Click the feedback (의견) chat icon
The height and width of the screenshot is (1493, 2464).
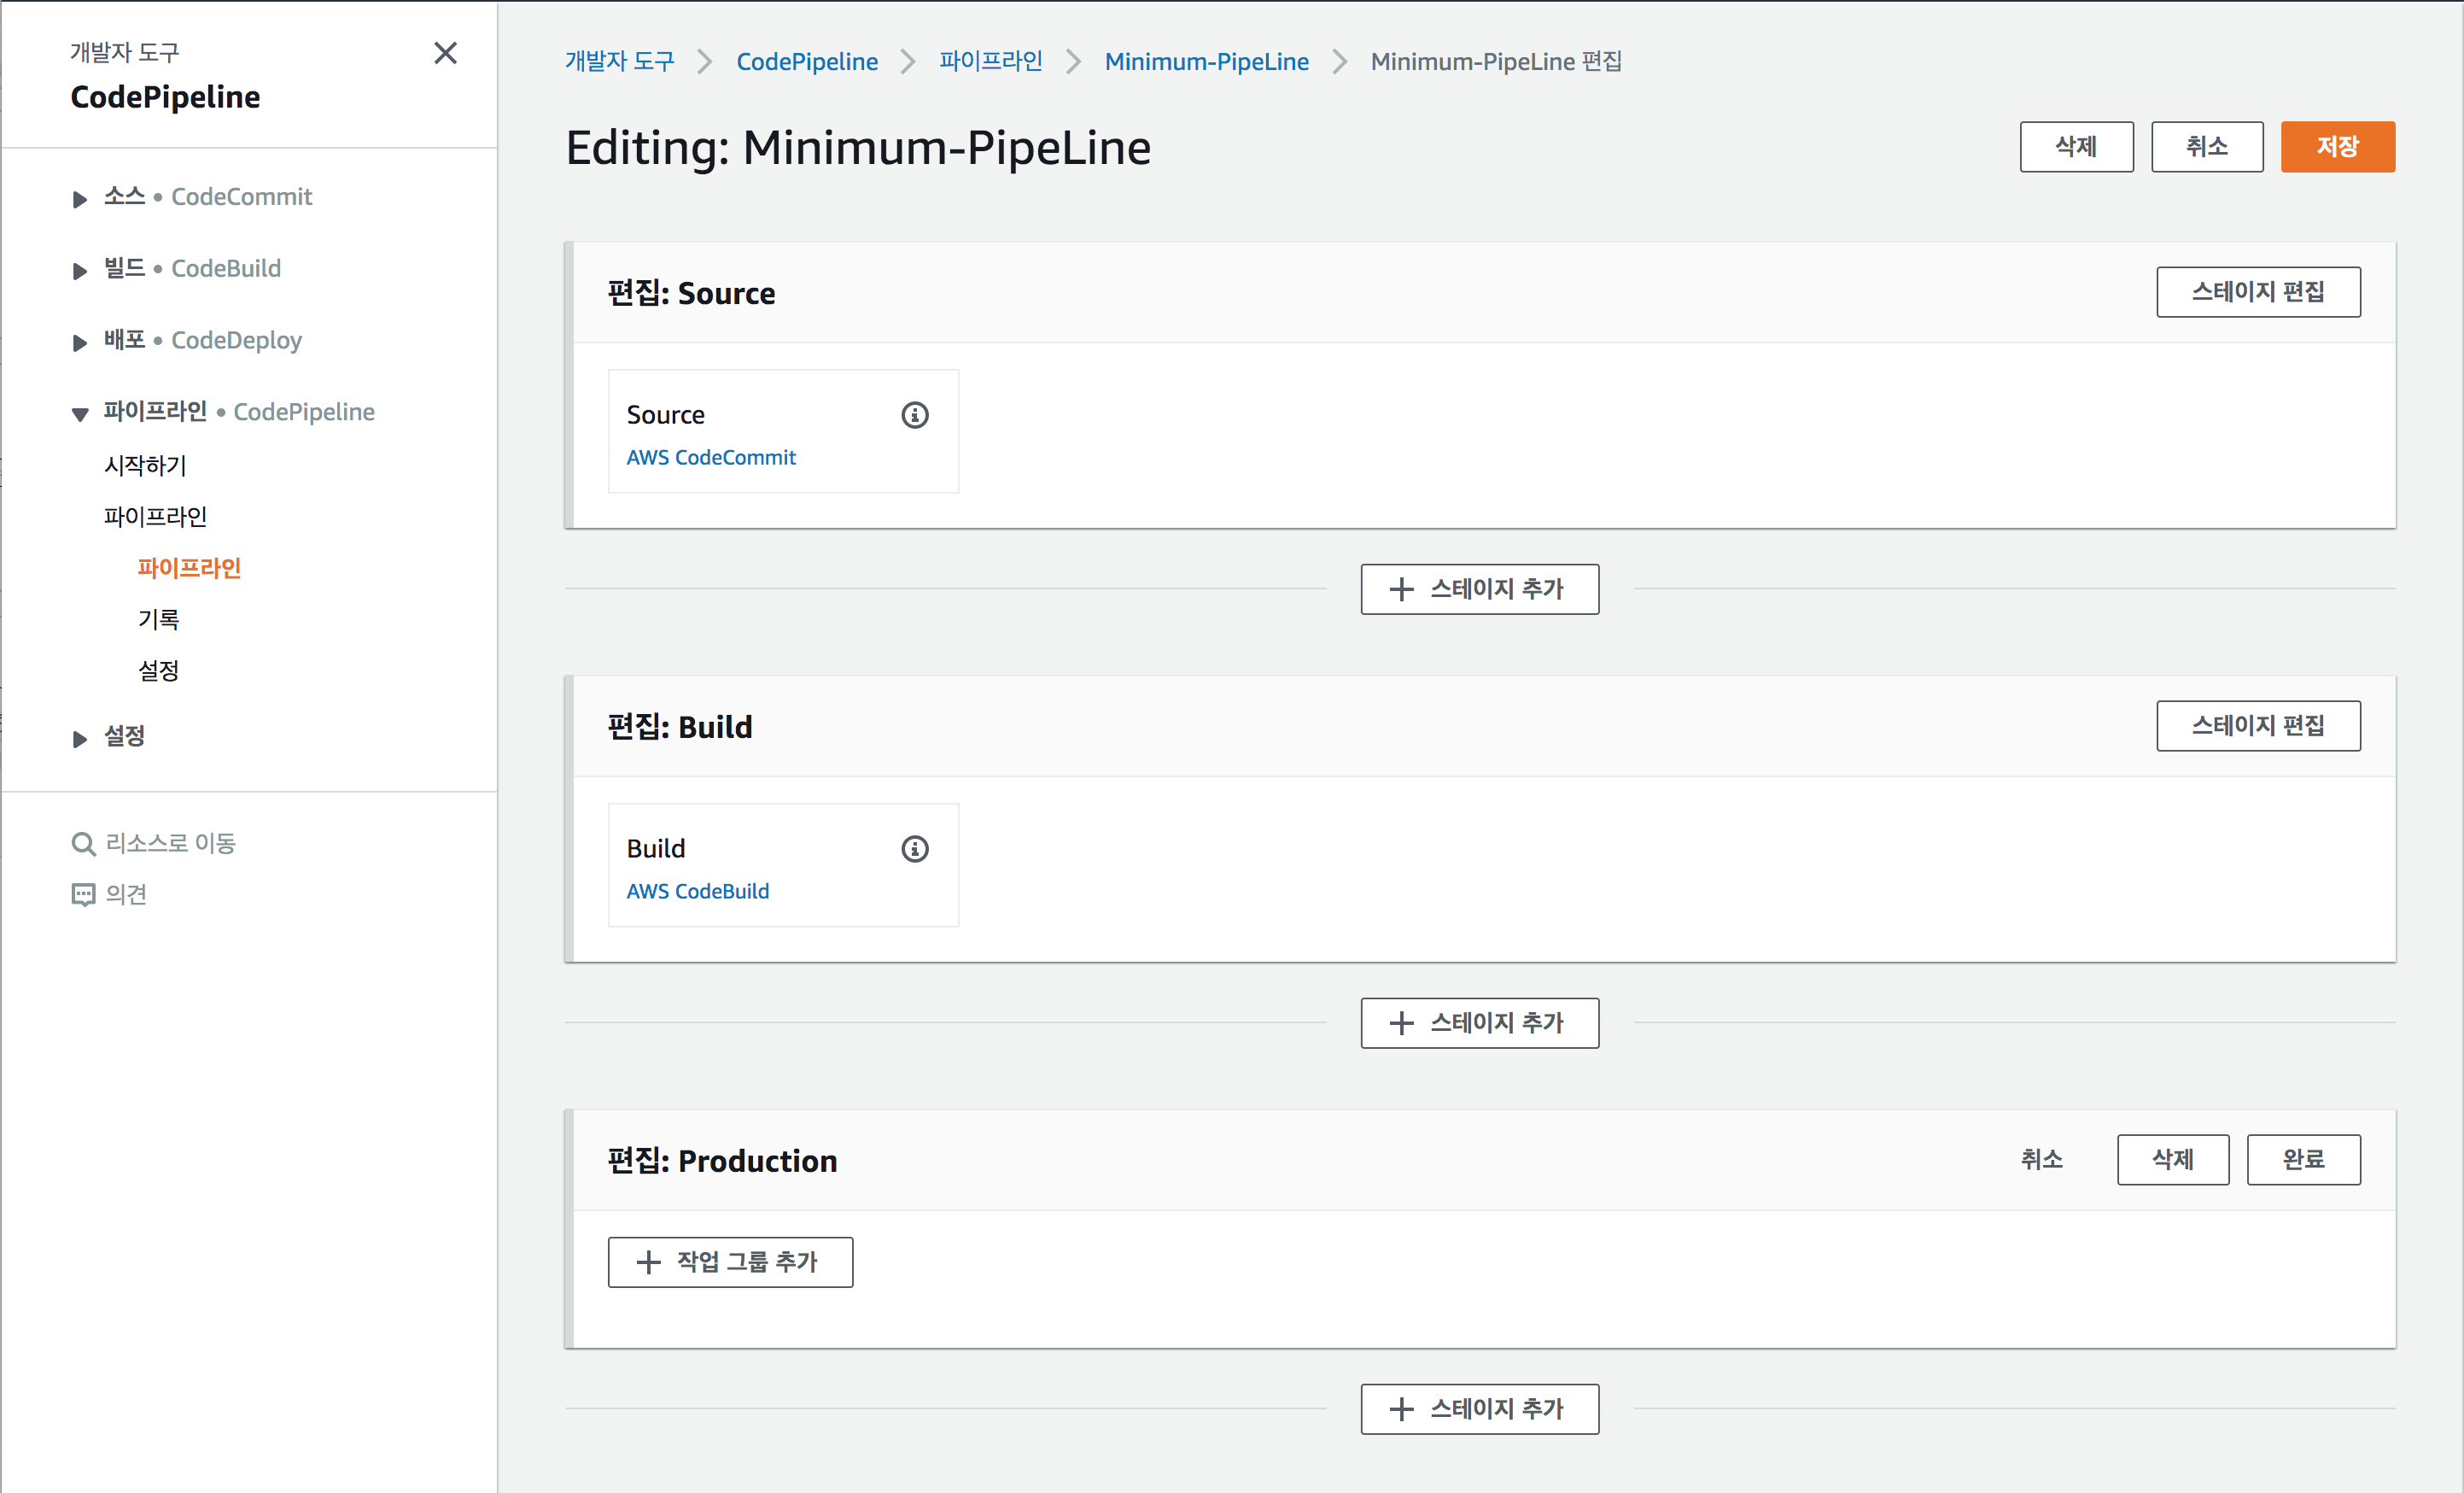coord(83,894)
